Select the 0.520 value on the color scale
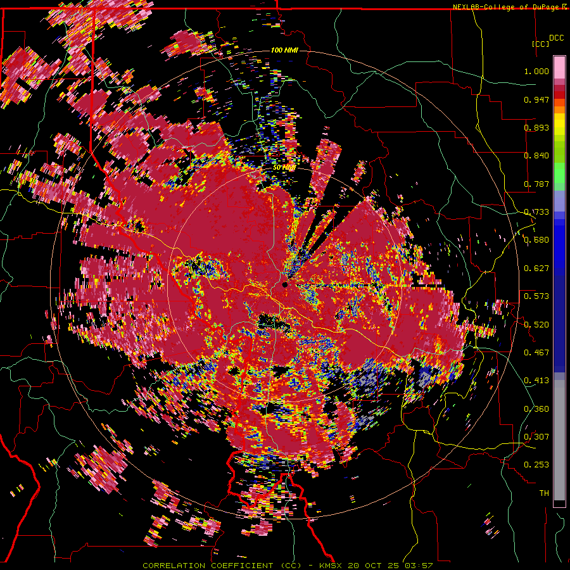 tap(536, 325)
